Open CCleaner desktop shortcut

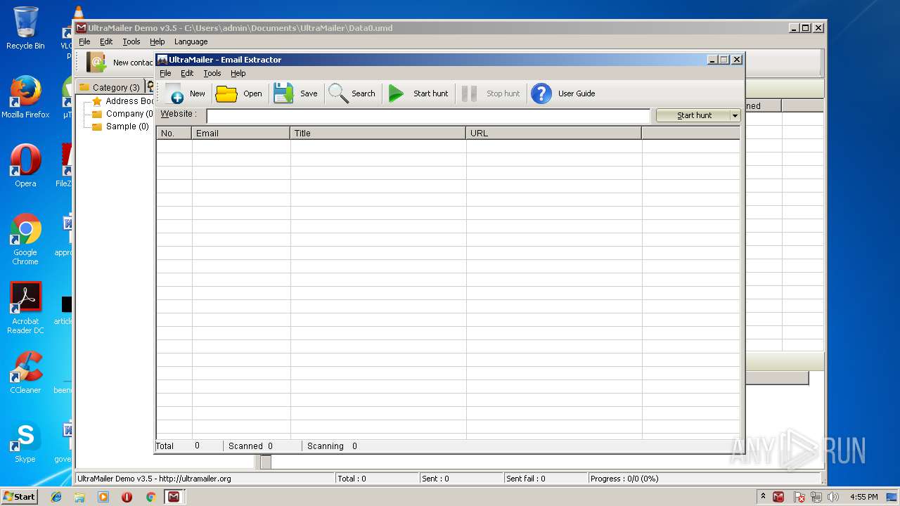[x=25, y=372]
